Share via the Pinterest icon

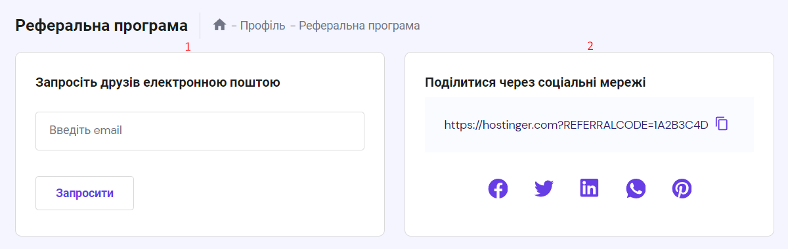click(x=682, y=189)
